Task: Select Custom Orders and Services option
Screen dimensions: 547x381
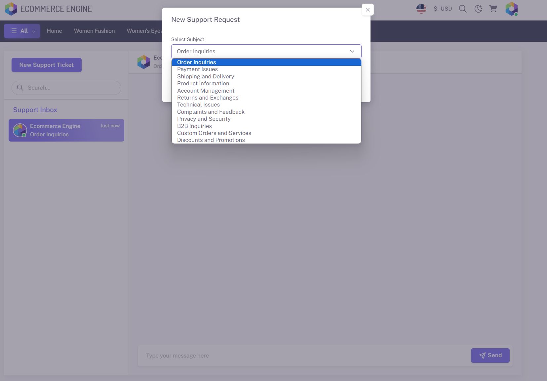Action: 266,133
